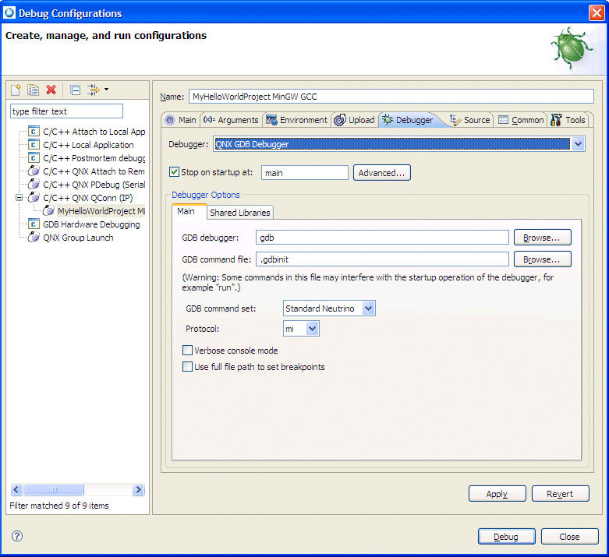Screen dimensions: 609x557
Task: Open the Protocol dropdown
Action: pyautogui.click(x=313, y=329)
